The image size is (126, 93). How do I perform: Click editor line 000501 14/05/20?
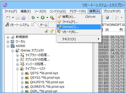(x=111, y=53)
